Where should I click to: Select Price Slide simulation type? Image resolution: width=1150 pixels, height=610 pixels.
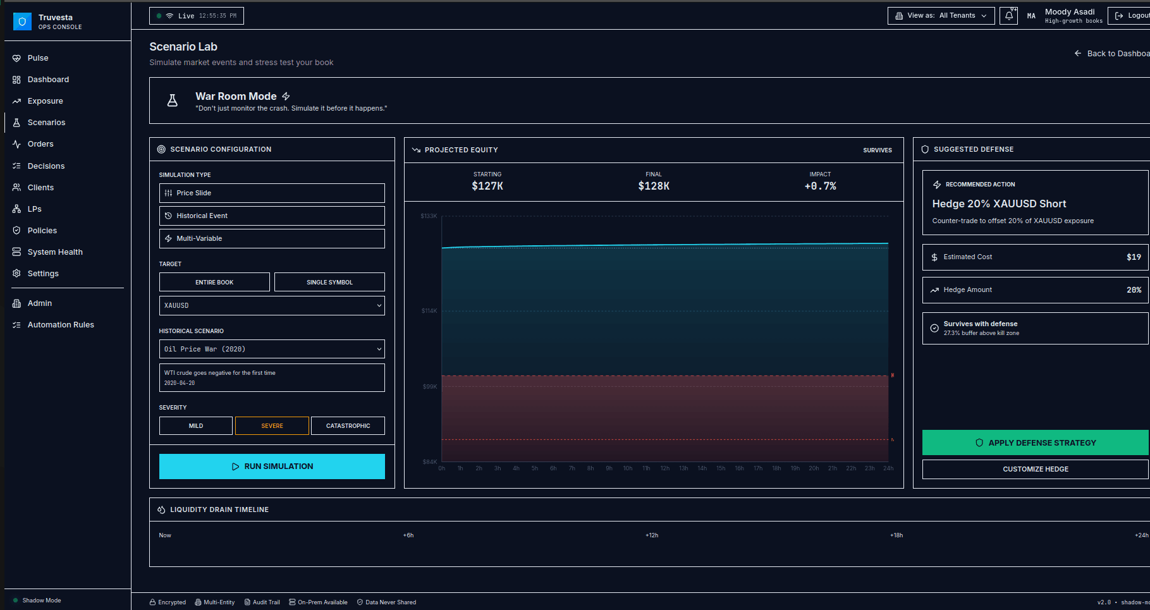pyautogui.click(x=272, y=193)
